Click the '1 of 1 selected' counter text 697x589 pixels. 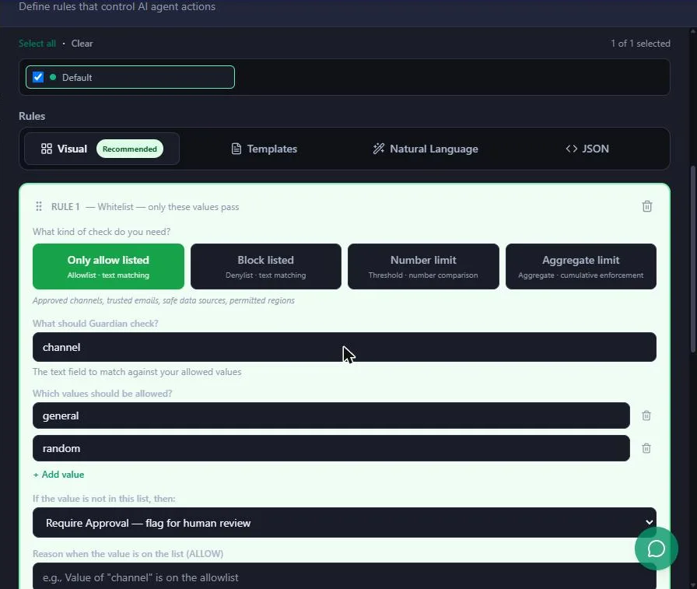[640, 44]
